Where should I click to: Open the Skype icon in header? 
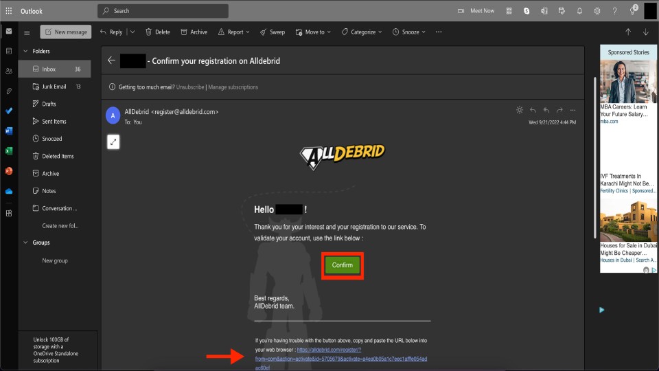(x=527, y=11)
